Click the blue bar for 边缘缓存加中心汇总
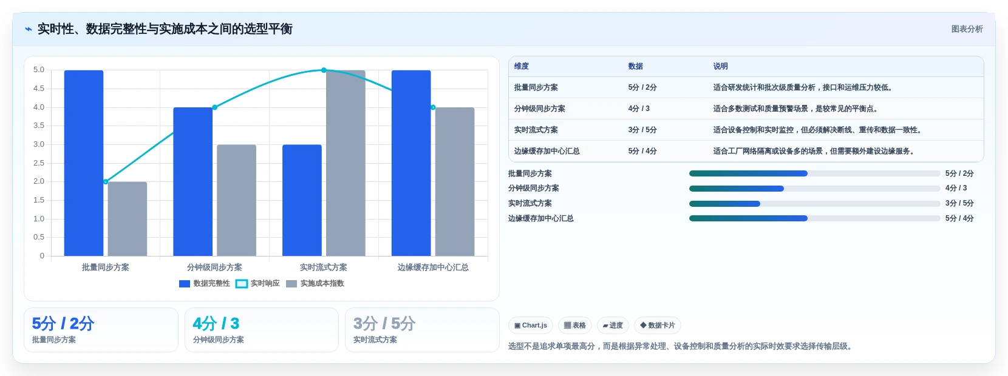Screen dimensions: 1008x376 [411, 163]
